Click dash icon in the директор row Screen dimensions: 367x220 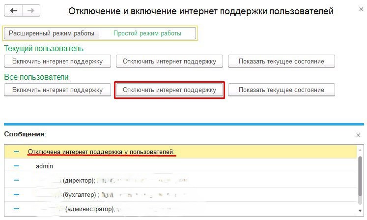tap(16, 181)
